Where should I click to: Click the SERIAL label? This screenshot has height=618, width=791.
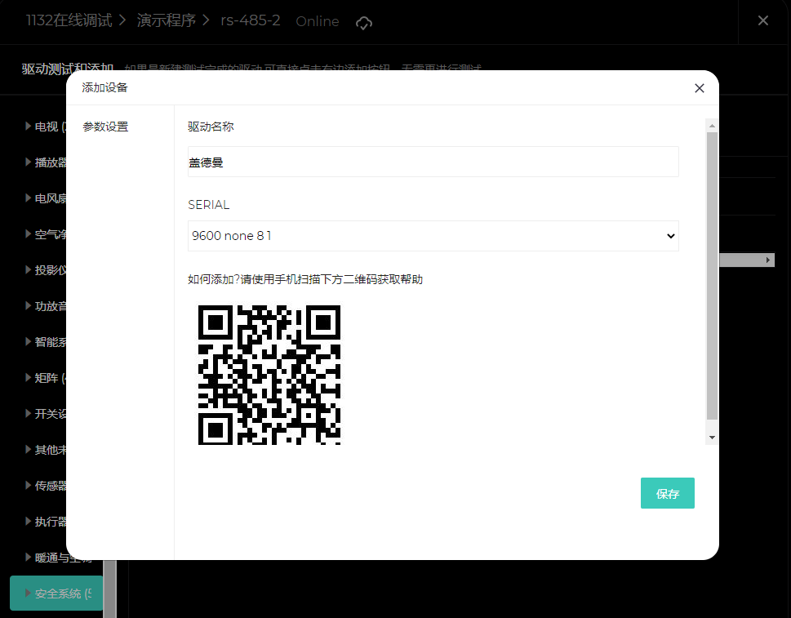click(209, 205)
